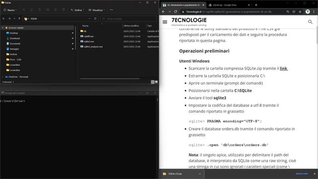This screenshot has height=179, width=318.
Task: Click the zoom magnifier icon in address bar
Action: [288, 12]
